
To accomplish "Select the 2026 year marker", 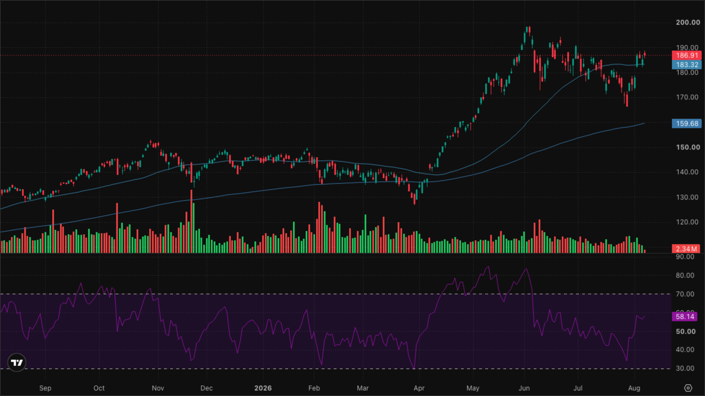I will coord(263,388).
